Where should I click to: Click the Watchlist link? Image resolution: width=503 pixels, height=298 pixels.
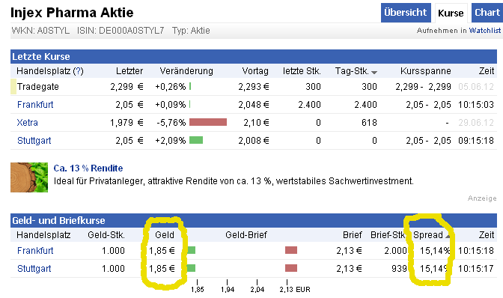click(485, 31)
